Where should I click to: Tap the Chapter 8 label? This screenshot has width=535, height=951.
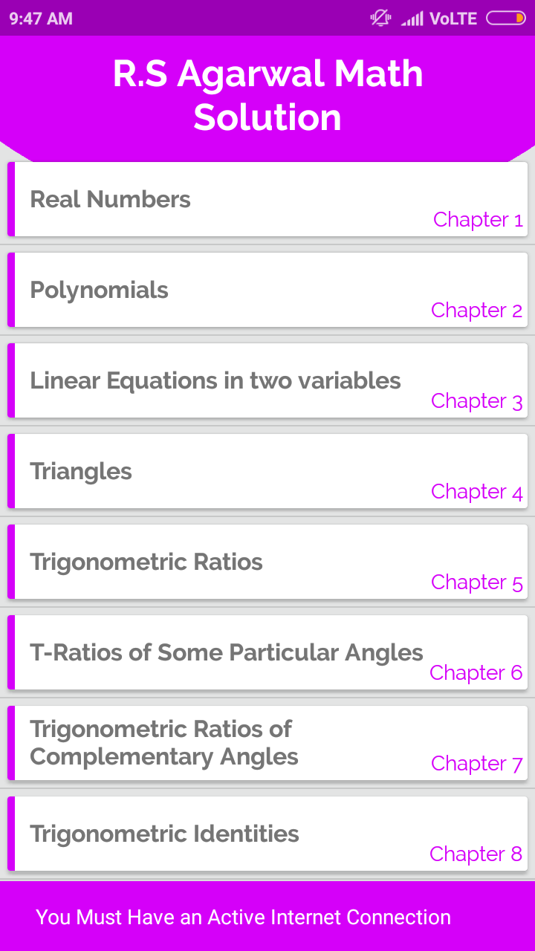click(476, 854)
